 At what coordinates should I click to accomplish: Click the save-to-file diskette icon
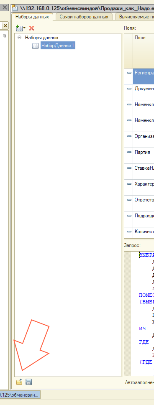[x=28, y=382]
